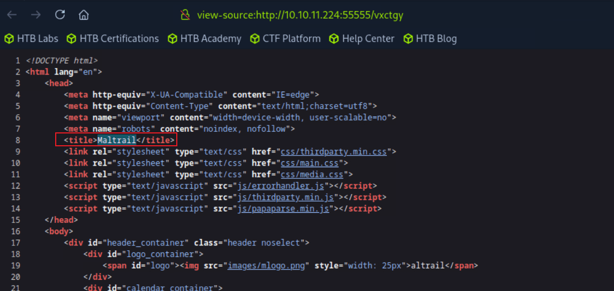Click the view-source URL address bar
Image resolution: width=614 pixels, height=291 pixels.
tap(300, 14)
